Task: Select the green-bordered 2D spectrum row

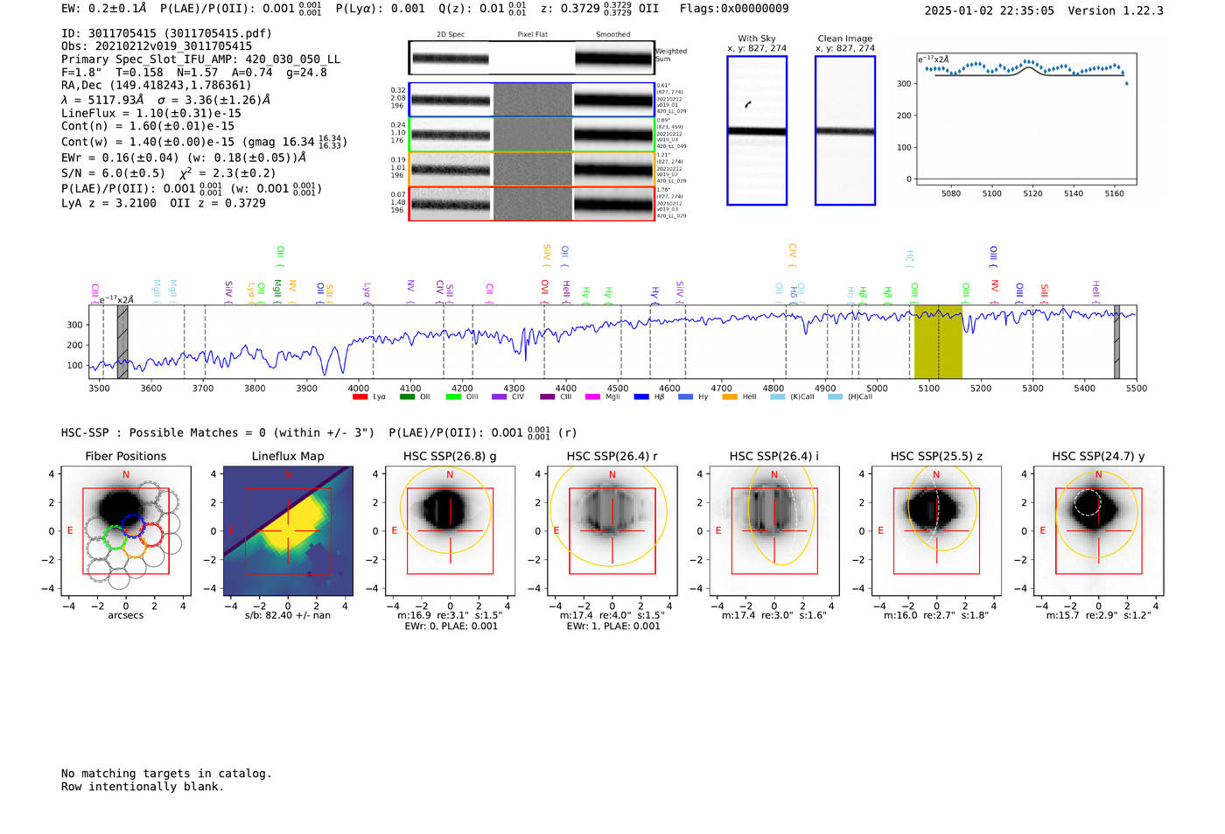Action: (532, 135)
